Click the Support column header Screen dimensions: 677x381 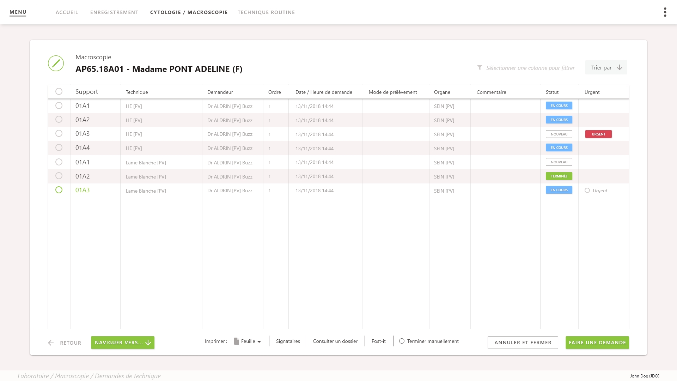86,92
